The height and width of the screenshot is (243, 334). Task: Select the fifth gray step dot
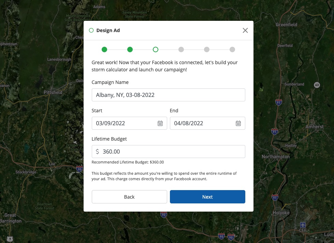pyautogui.click(x=207, y=49)
